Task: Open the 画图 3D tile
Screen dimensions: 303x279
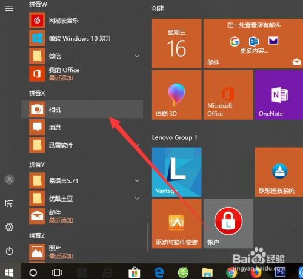Action: [176, 95]
